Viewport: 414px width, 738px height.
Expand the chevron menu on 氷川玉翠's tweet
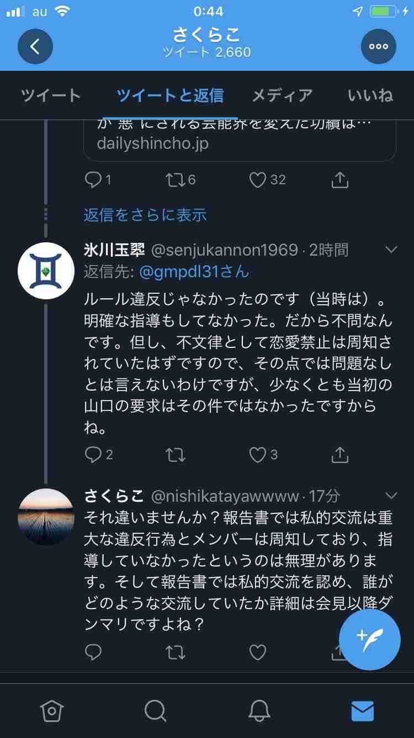pyautogui.click(x=391, y=250)
